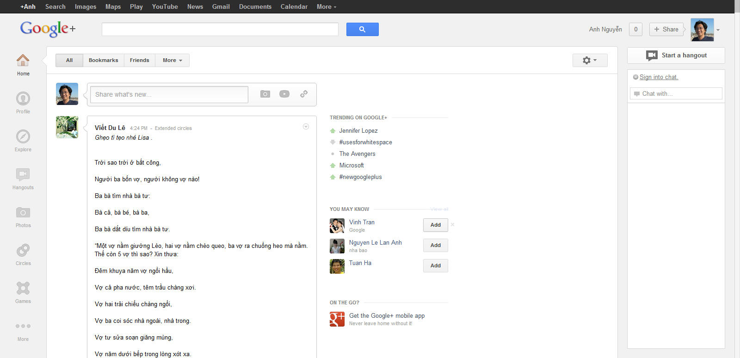Add Vinh Tran to circles
This screenshot has width=740, height=358.
(436, 225)
